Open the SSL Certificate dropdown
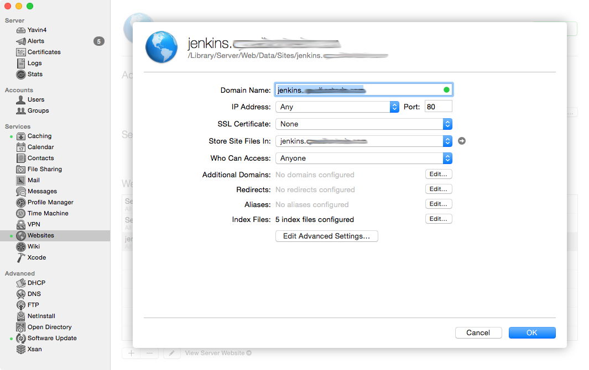 [363, 124]
